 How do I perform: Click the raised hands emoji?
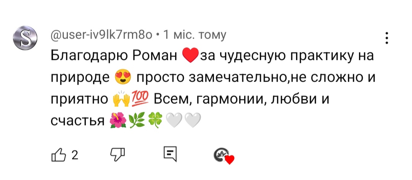tap(120, 100)
